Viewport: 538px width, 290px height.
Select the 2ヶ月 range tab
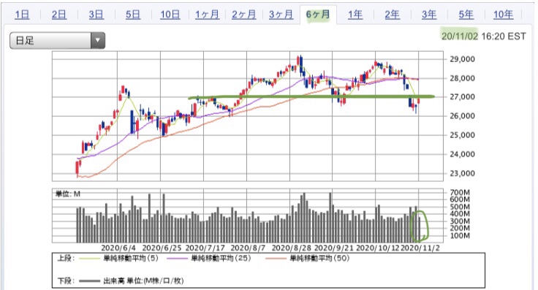pyautogui.click(x=244, y=15)
